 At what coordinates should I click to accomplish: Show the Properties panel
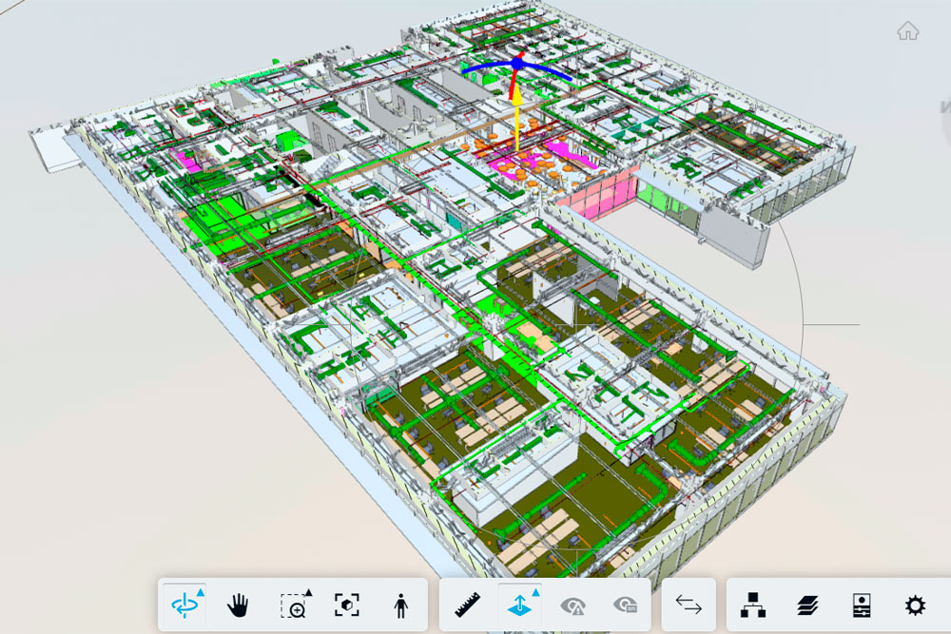[x=862, y=605]
